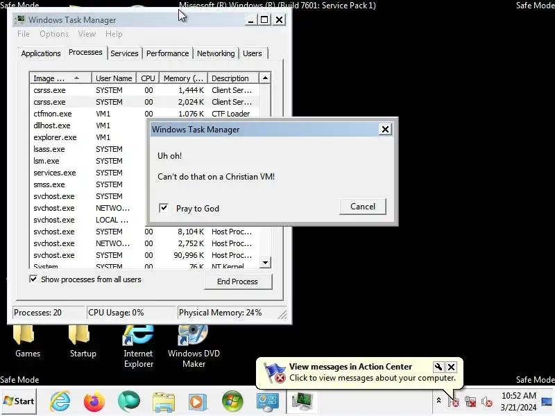Sort by the Image Name column header

pos(60,78)
